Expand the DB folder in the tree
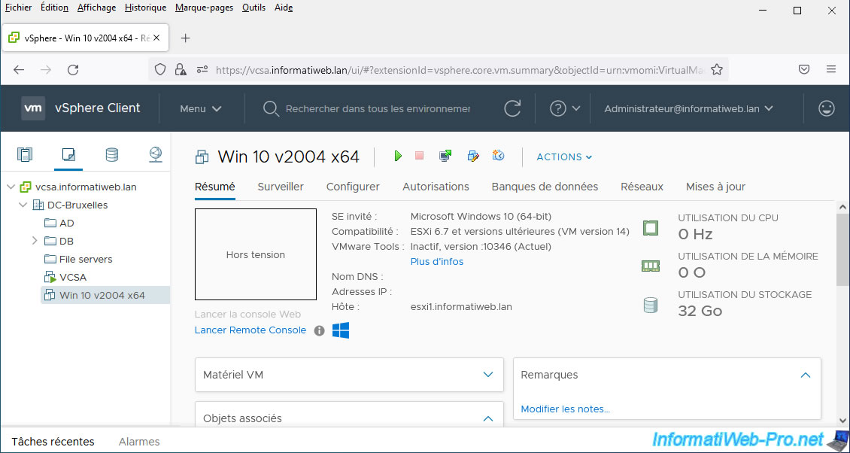This screenshot has width=850, height=453. pos(35,241)
